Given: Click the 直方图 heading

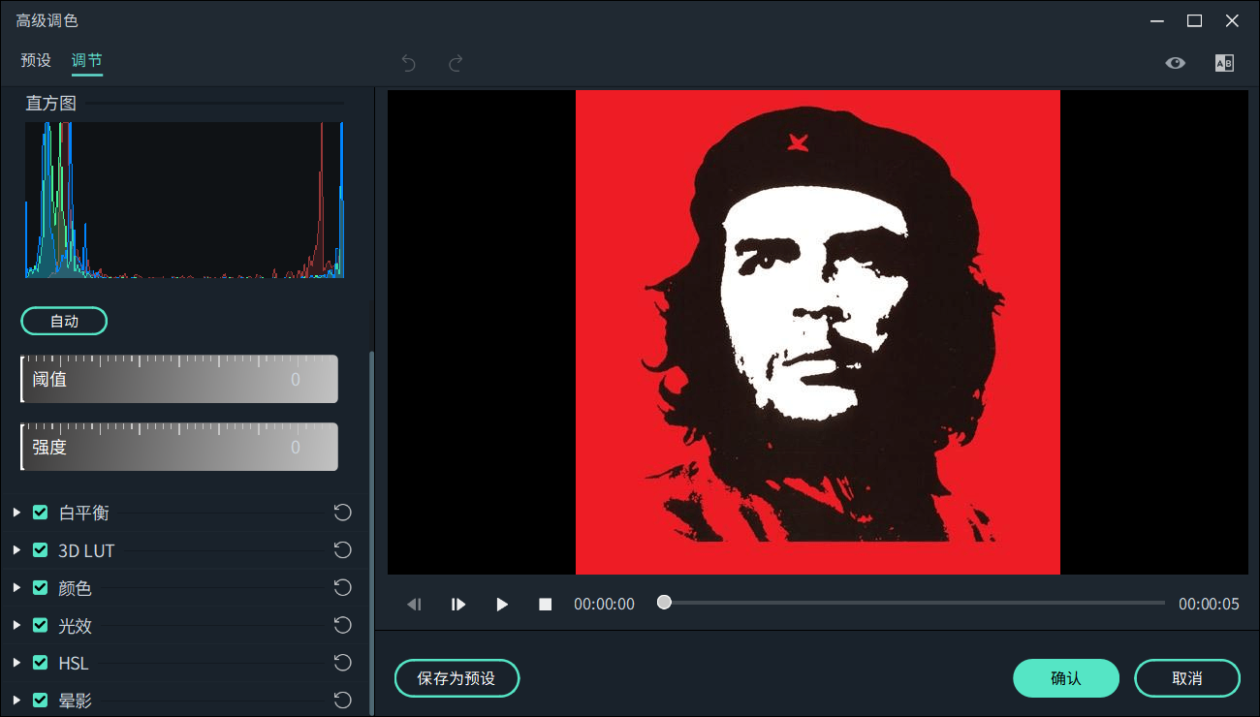Looking at the screenshot, I should pos(50,104).
